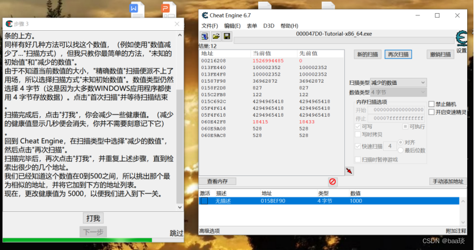Open the load-table folder icon
This screenshot has height=250, width=474.
click(216, 36)
